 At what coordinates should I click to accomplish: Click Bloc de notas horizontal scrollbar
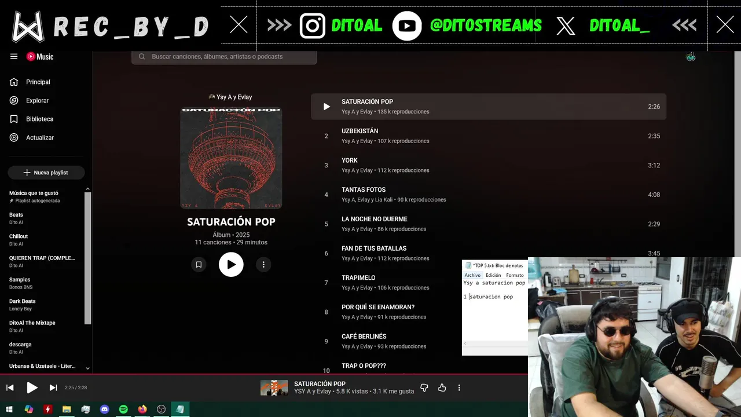click(x=495, y=343)
